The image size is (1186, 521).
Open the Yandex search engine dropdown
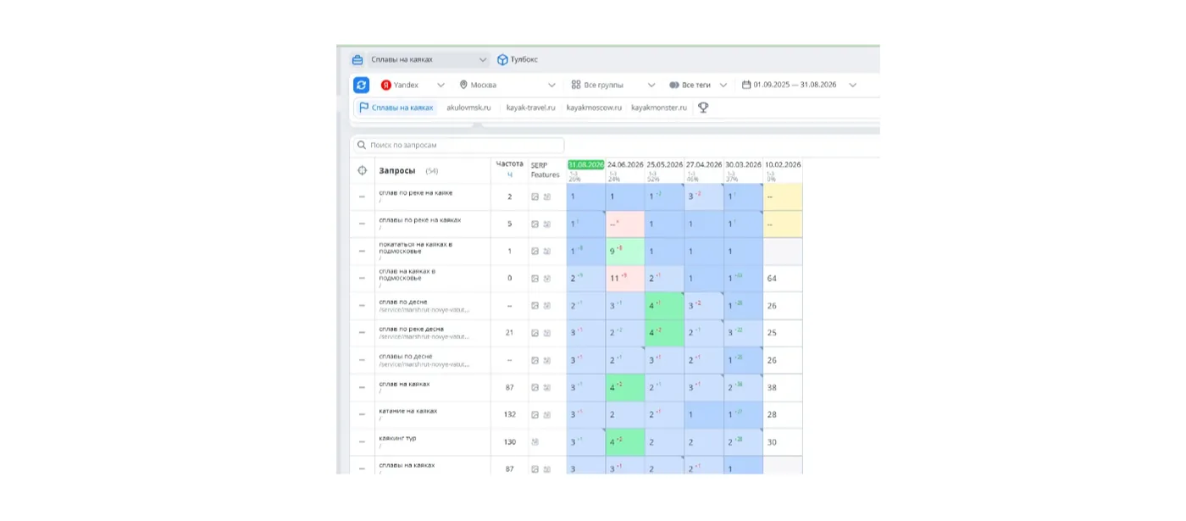[413, 85]
